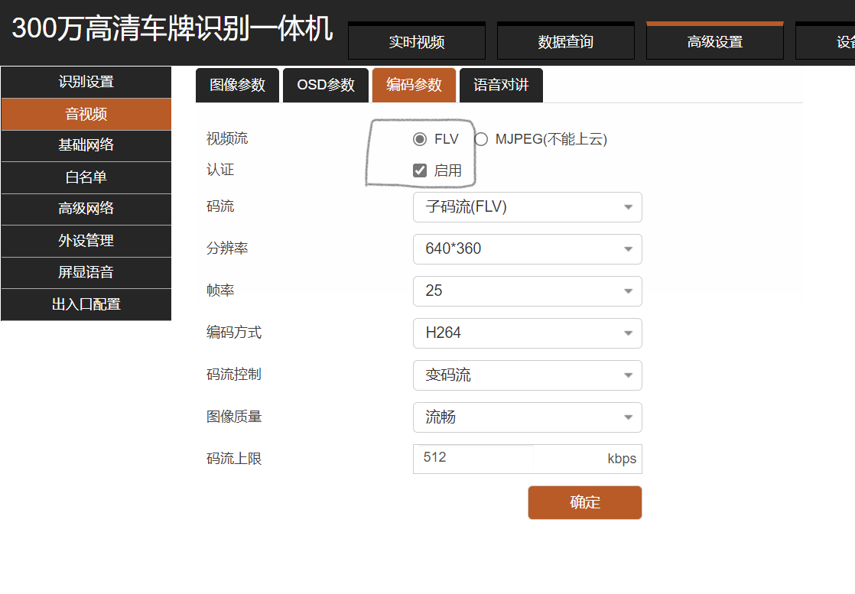Open 基础网络 in the sidebar
Image resolution: width=855 pixels, height=594 pixels.
(86, 145)
